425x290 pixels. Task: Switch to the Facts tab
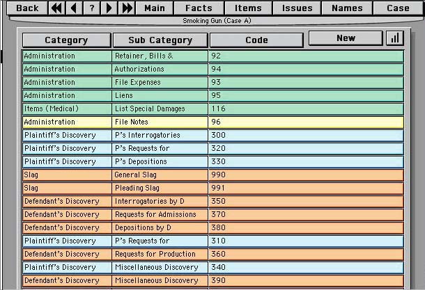[x=199, y=8]
